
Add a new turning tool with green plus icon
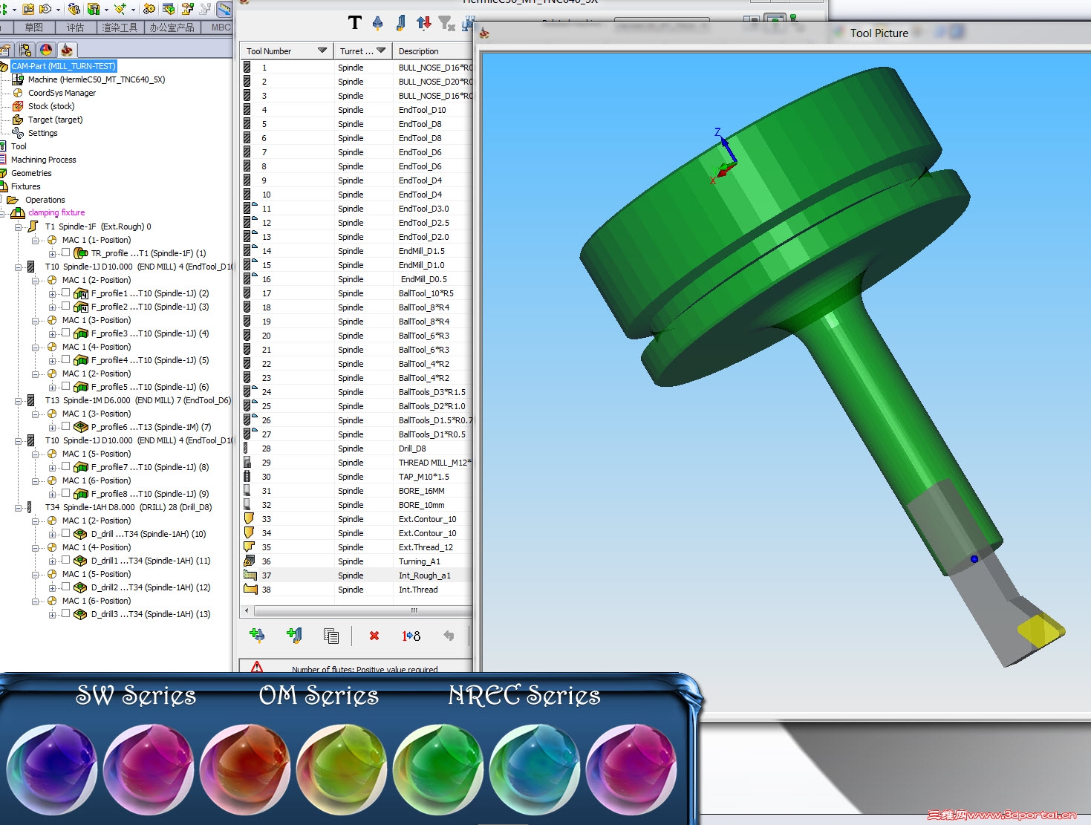[x=294, y=636]
